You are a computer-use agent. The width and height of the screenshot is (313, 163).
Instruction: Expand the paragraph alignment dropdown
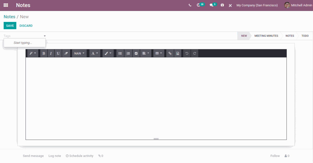click(146, 53)
